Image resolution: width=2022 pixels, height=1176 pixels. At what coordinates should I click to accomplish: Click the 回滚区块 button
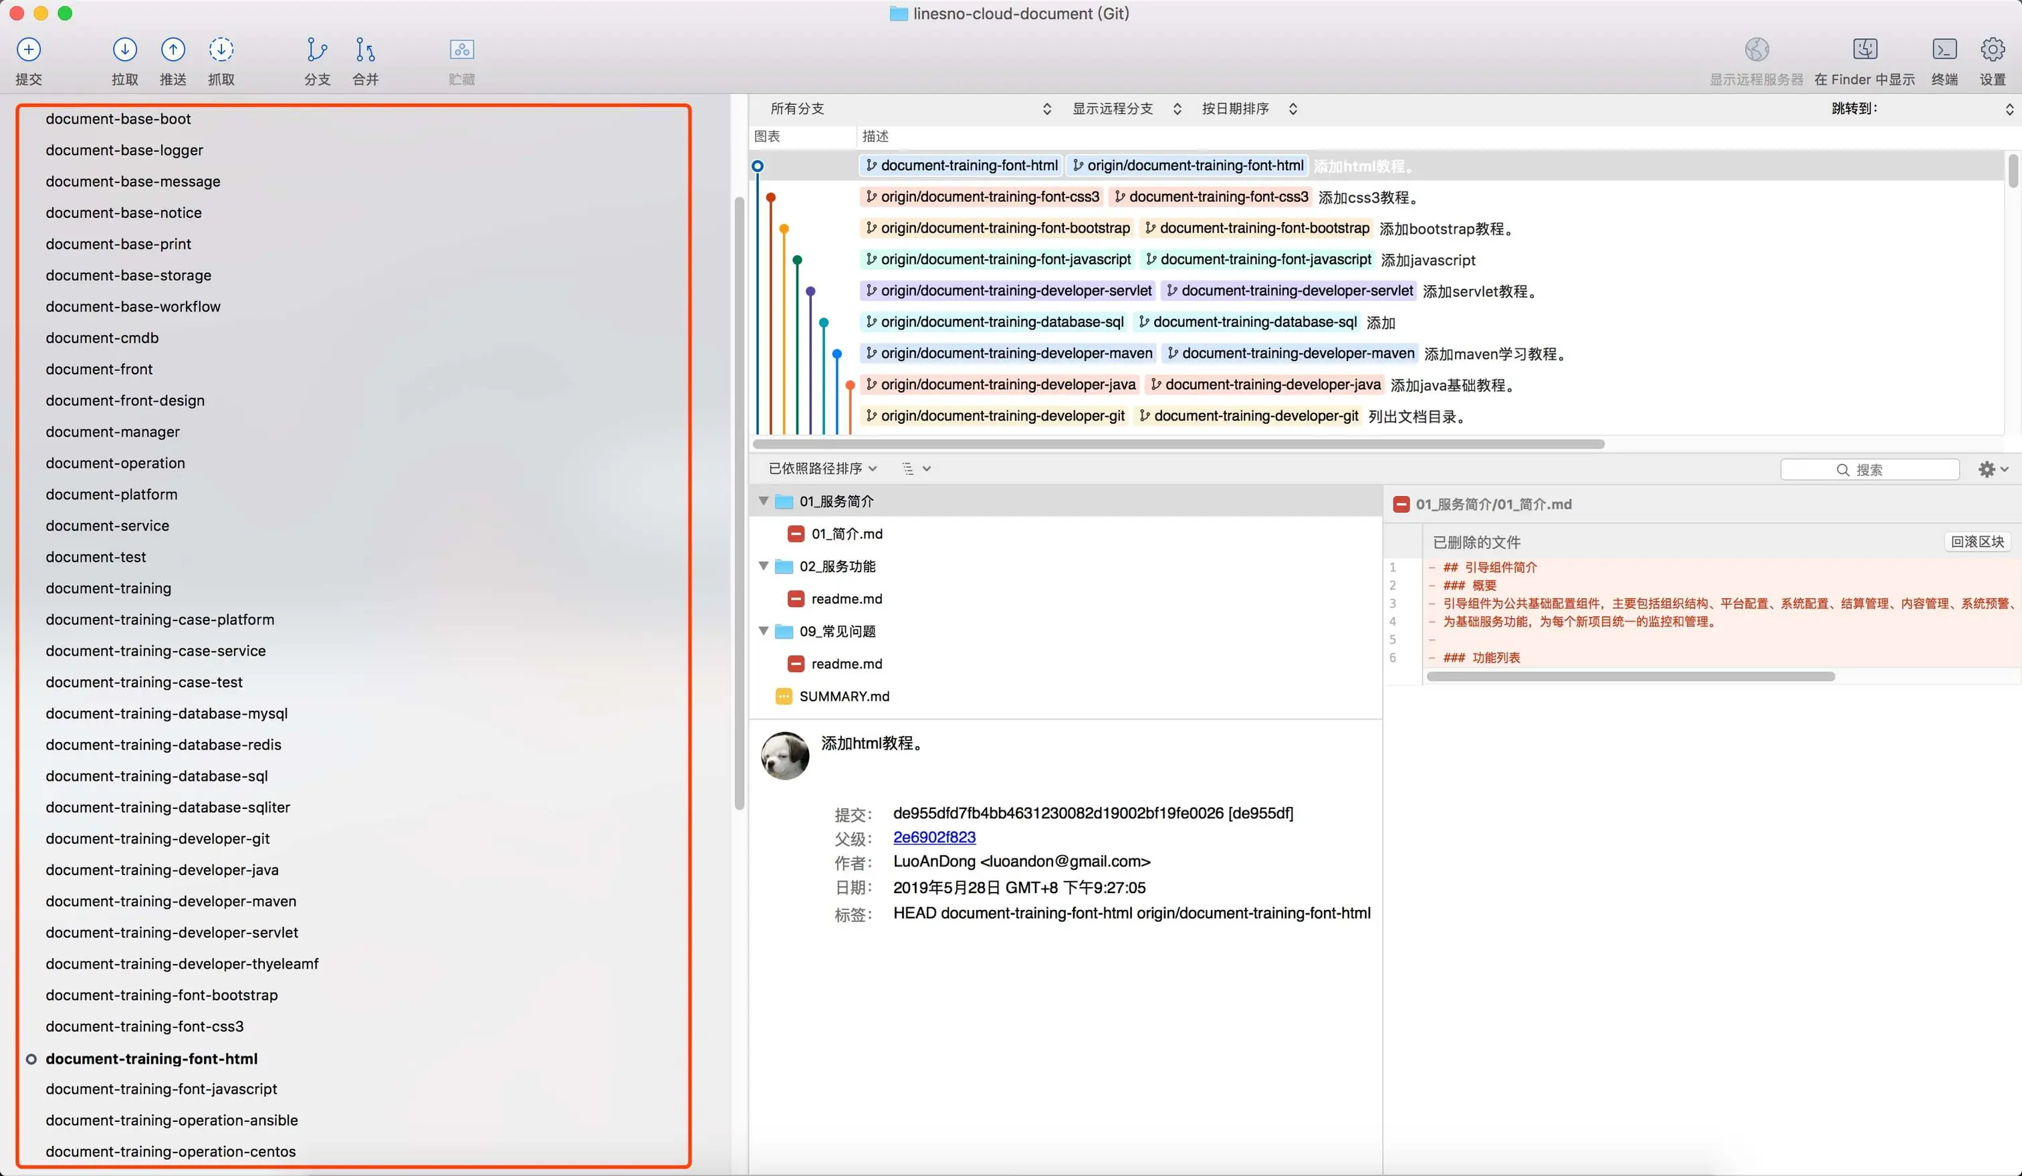(x=1977, y=542)
